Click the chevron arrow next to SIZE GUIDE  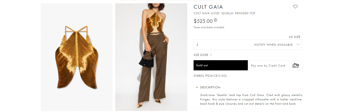pos(211,55)
